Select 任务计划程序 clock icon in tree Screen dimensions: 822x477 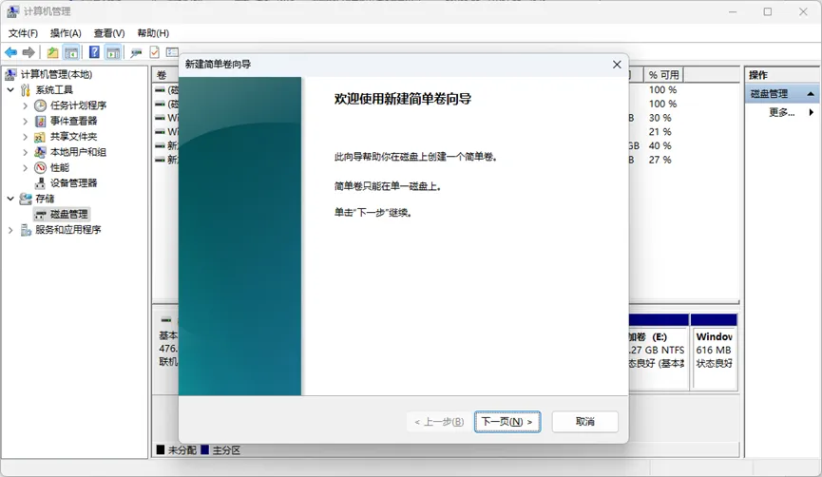pyautogui.click(x=41, y=105)
